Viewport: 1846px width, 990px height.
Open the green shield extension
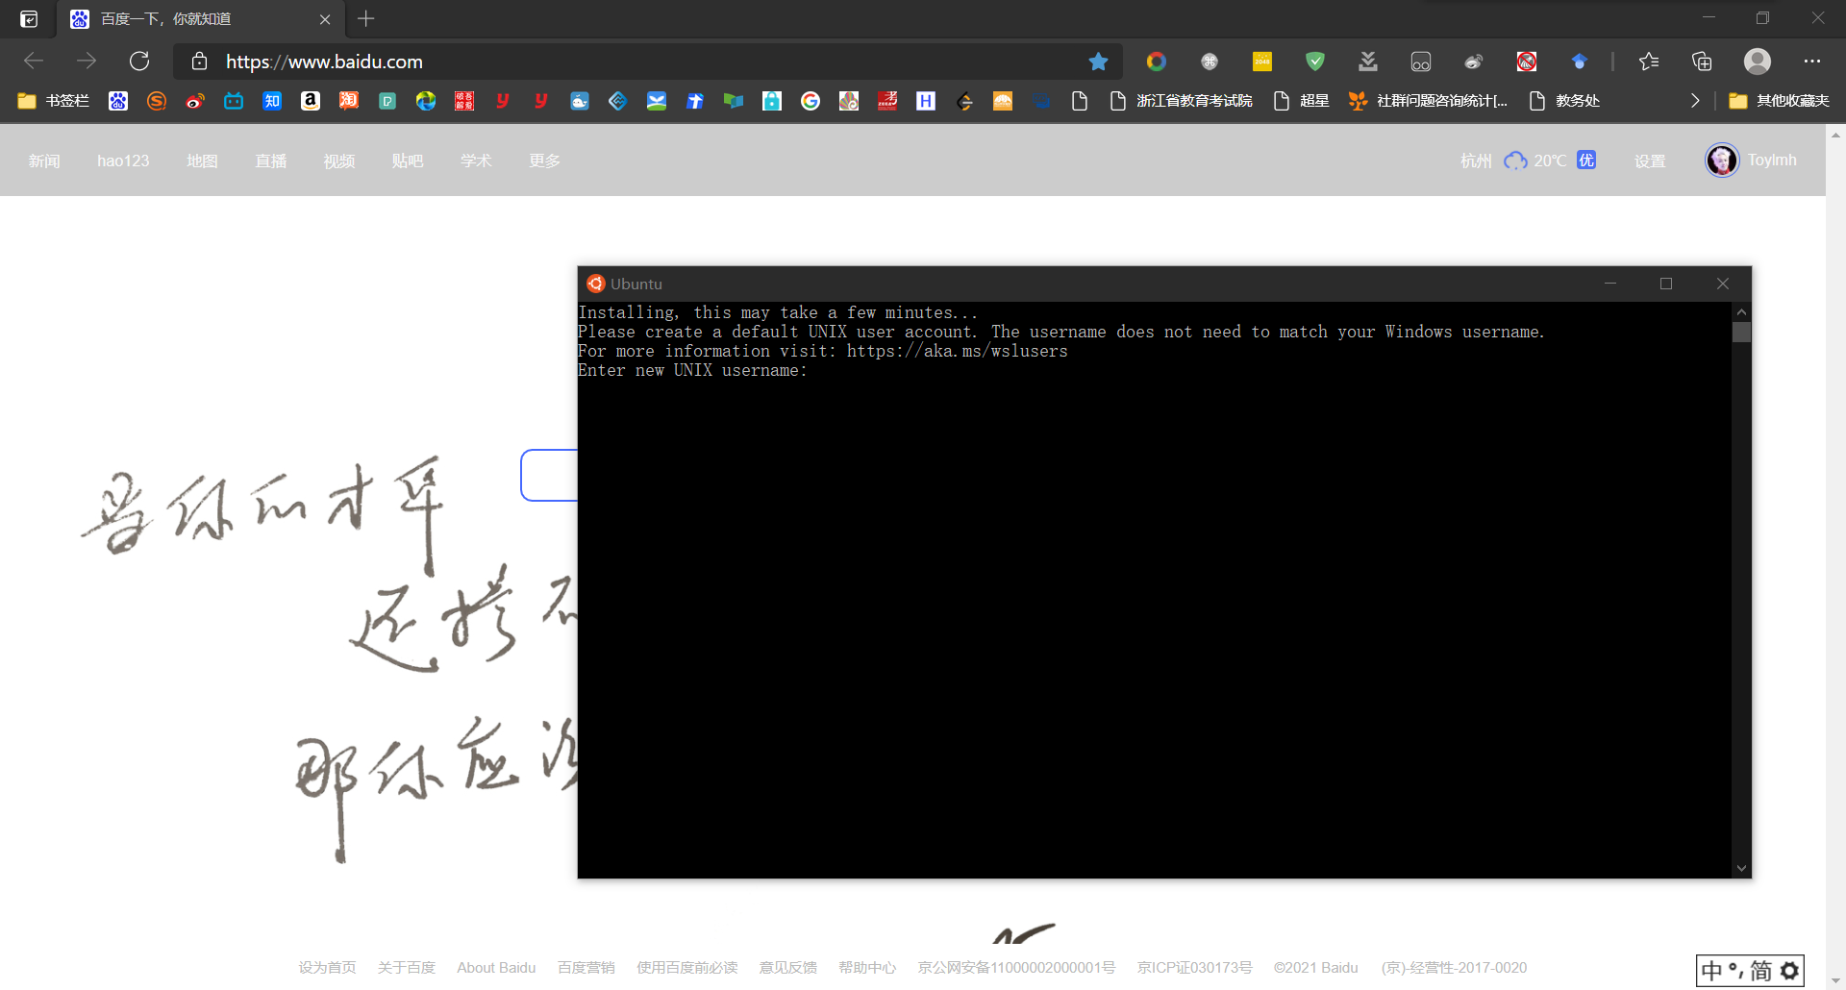1315,62
